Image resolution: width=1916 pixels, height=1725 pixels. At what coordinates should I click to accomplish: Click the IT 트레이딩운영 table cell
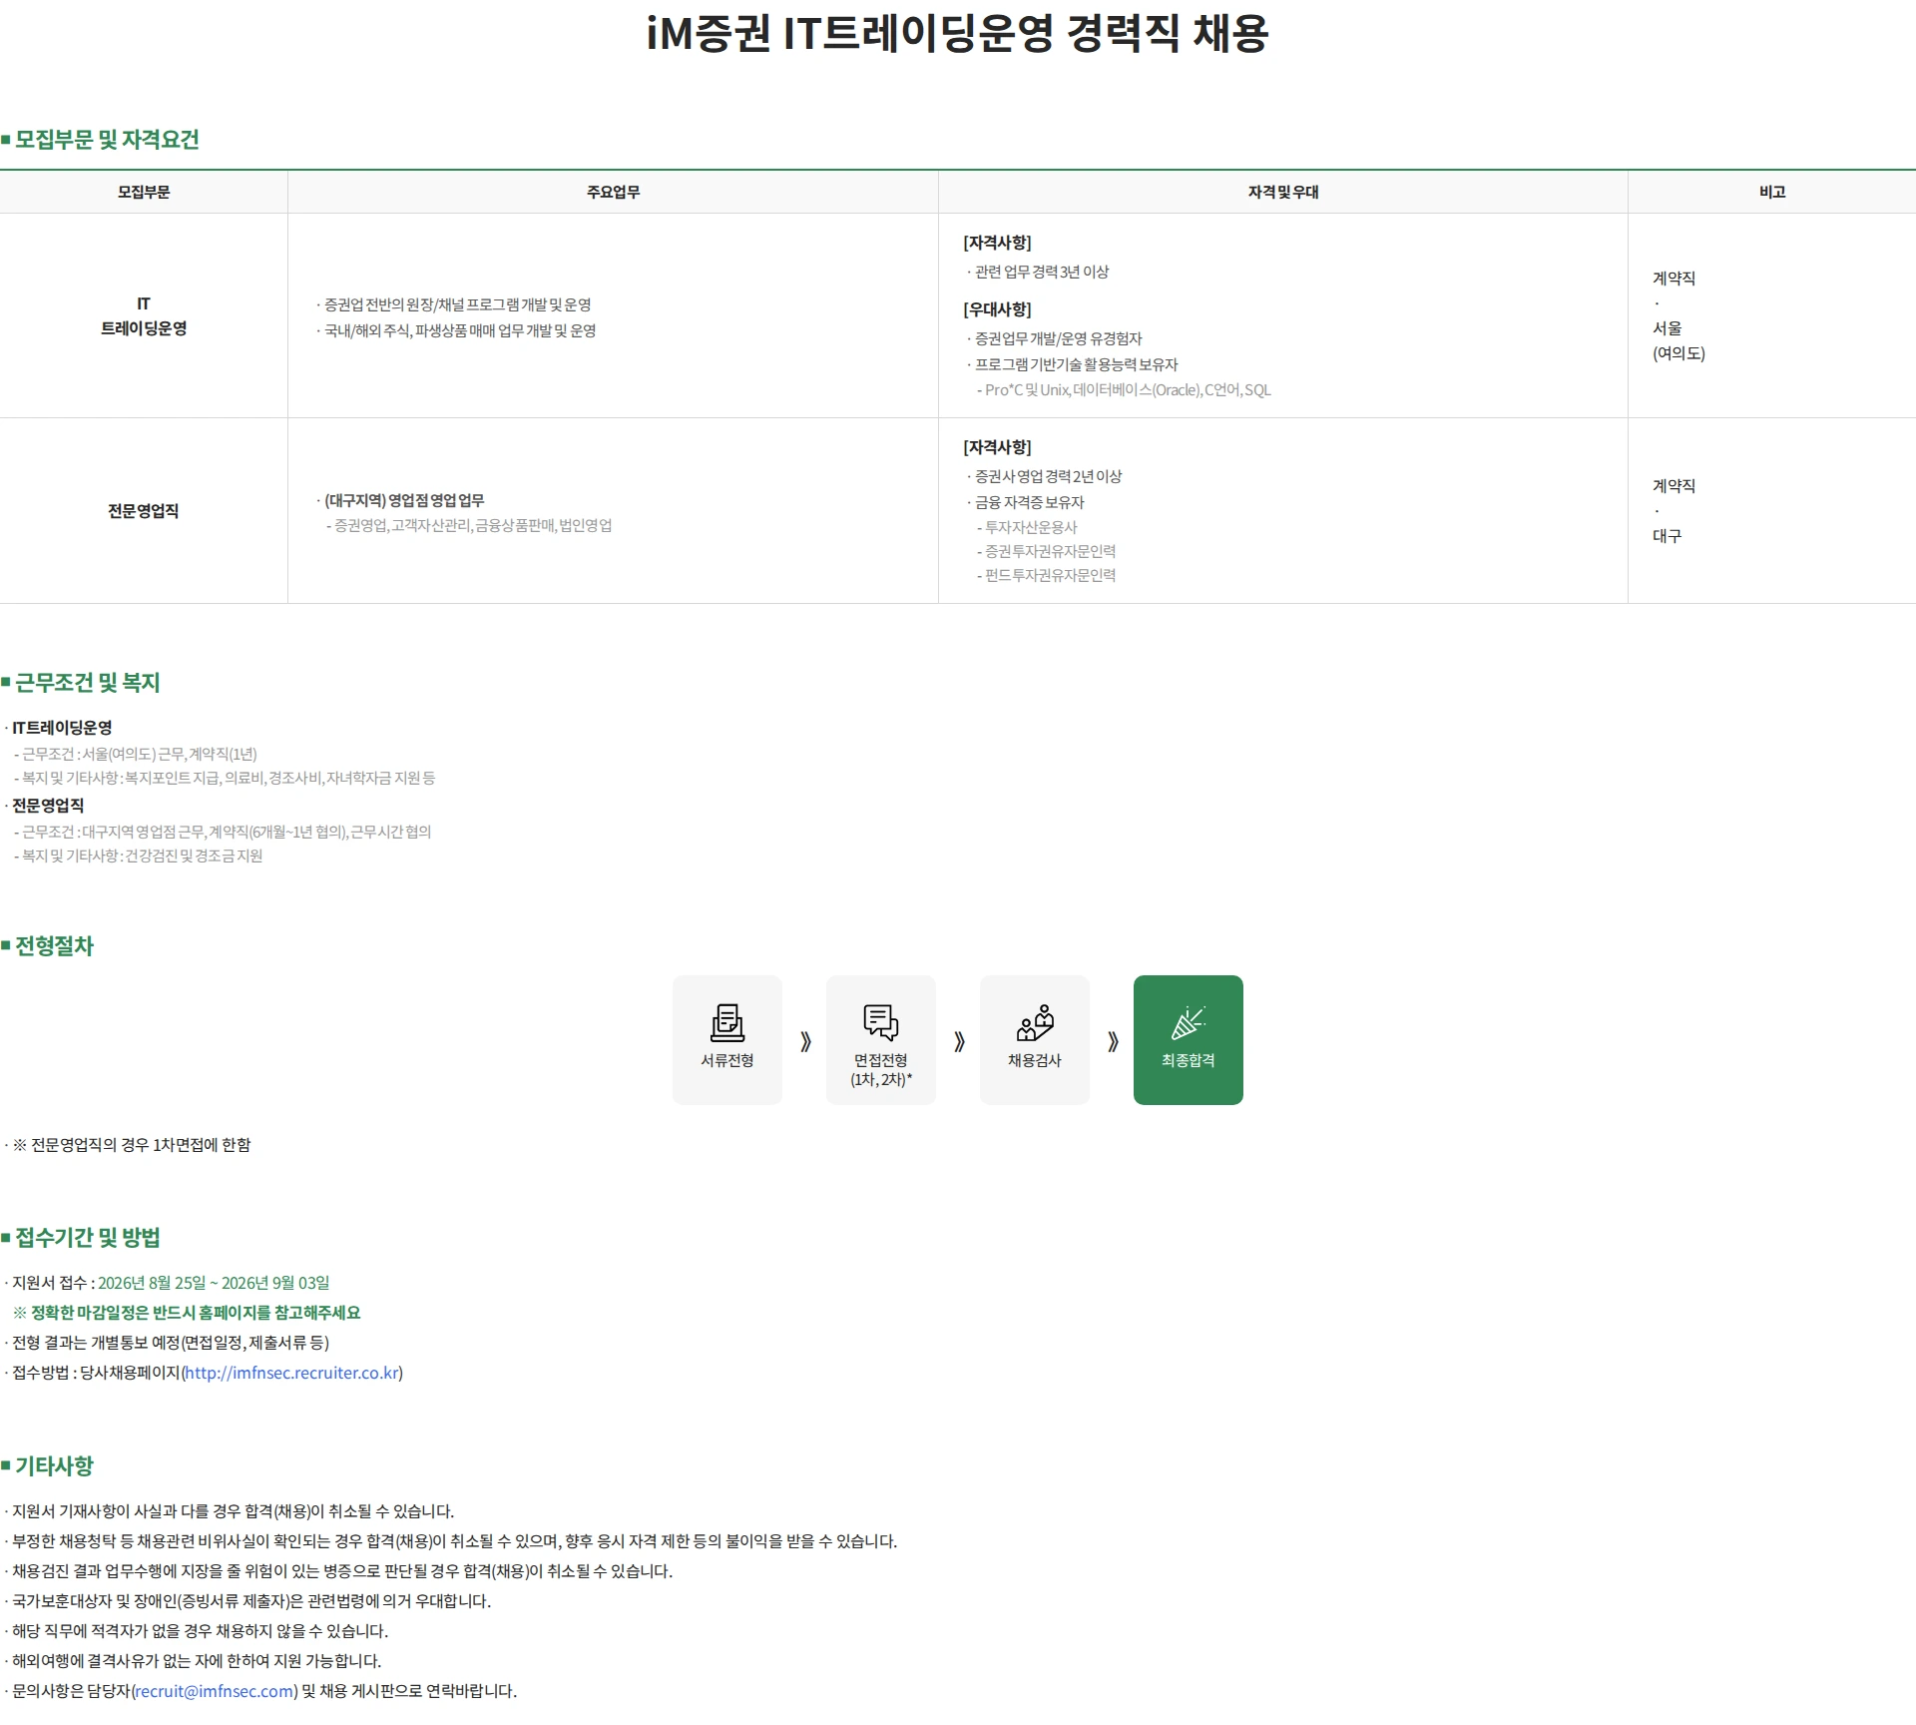pyautogui.click(x=144, y=315)
